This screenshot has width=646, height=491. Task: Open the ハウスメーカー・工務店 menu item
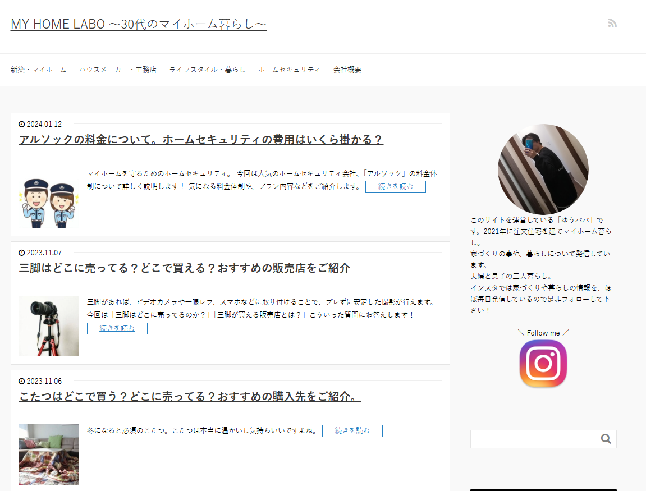coord(118,70)
